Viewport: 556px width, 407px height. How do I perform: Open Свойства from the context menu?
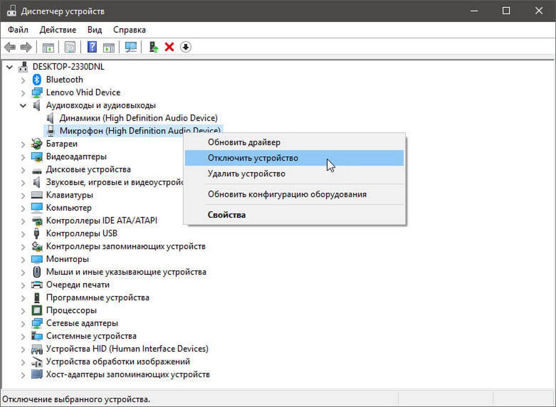point(227,215)
